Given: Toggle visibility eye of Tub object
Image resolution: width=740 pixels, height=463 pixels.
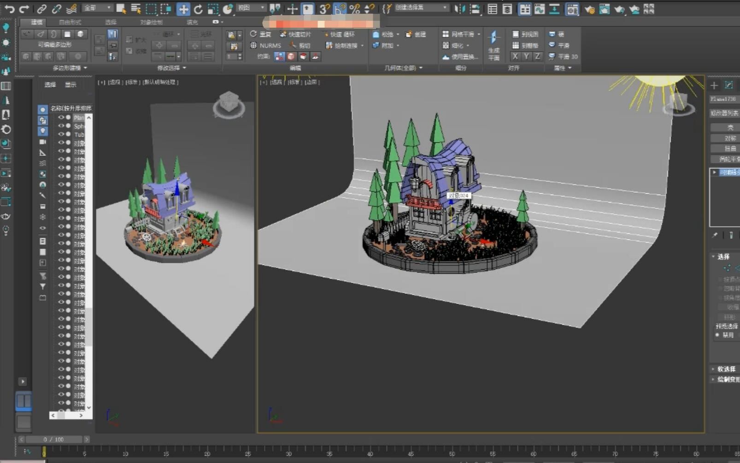Looking at the screenshot, I should tap(60, 134).
